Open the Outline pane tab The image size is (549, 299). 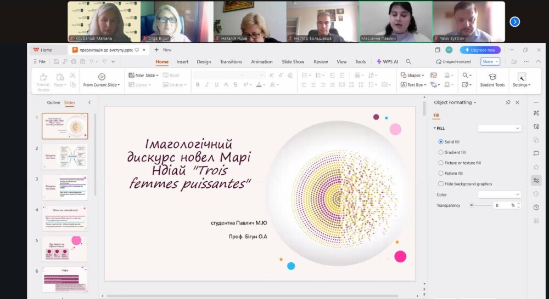point(54,102)
